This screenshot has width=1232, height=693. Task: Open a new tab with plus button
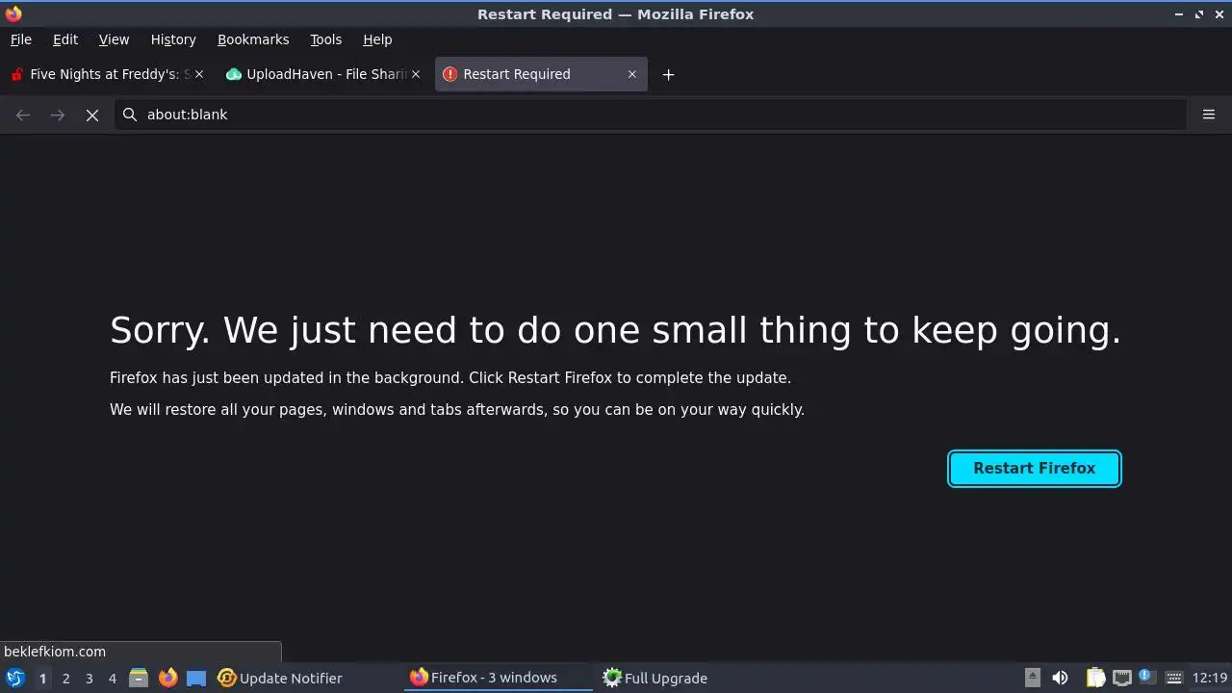click(668, 74)
